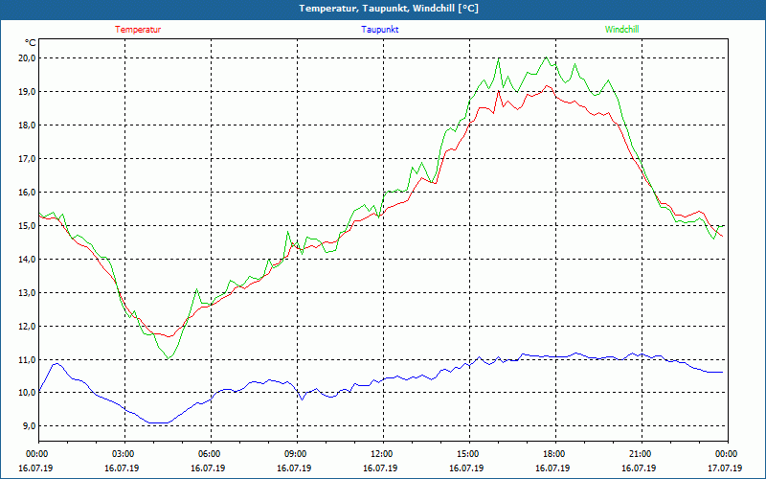Click the blue Taupunkt legend label
The width and height of the screenshot is (766, 479).
point(380,30)
